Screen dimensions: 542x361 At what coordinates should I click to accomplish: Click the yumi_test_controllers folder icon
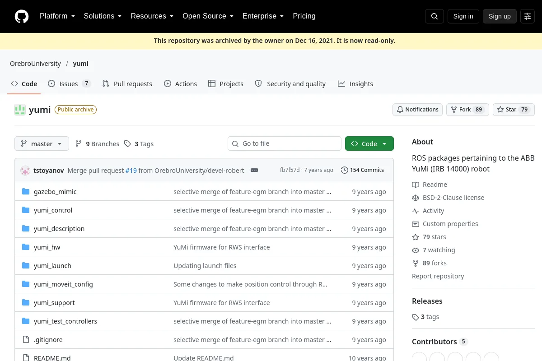(26, 321)
